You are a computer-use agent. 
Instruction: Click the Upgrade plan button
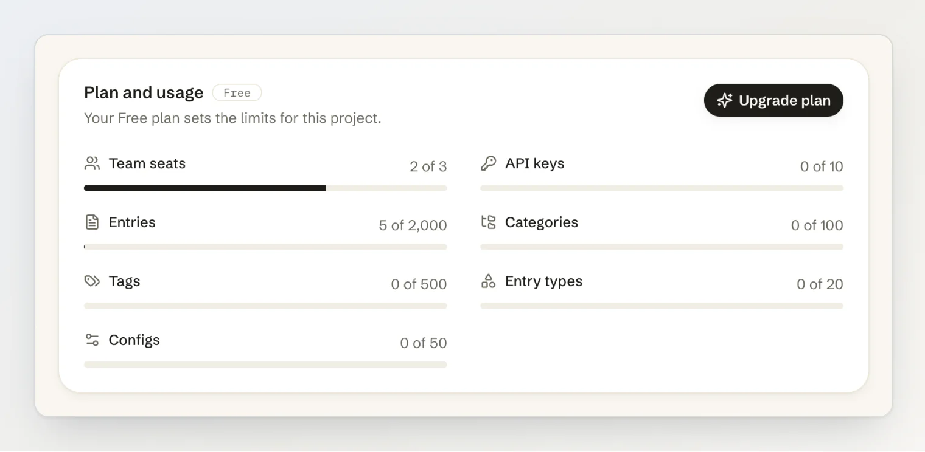click(x=773, y=100)
